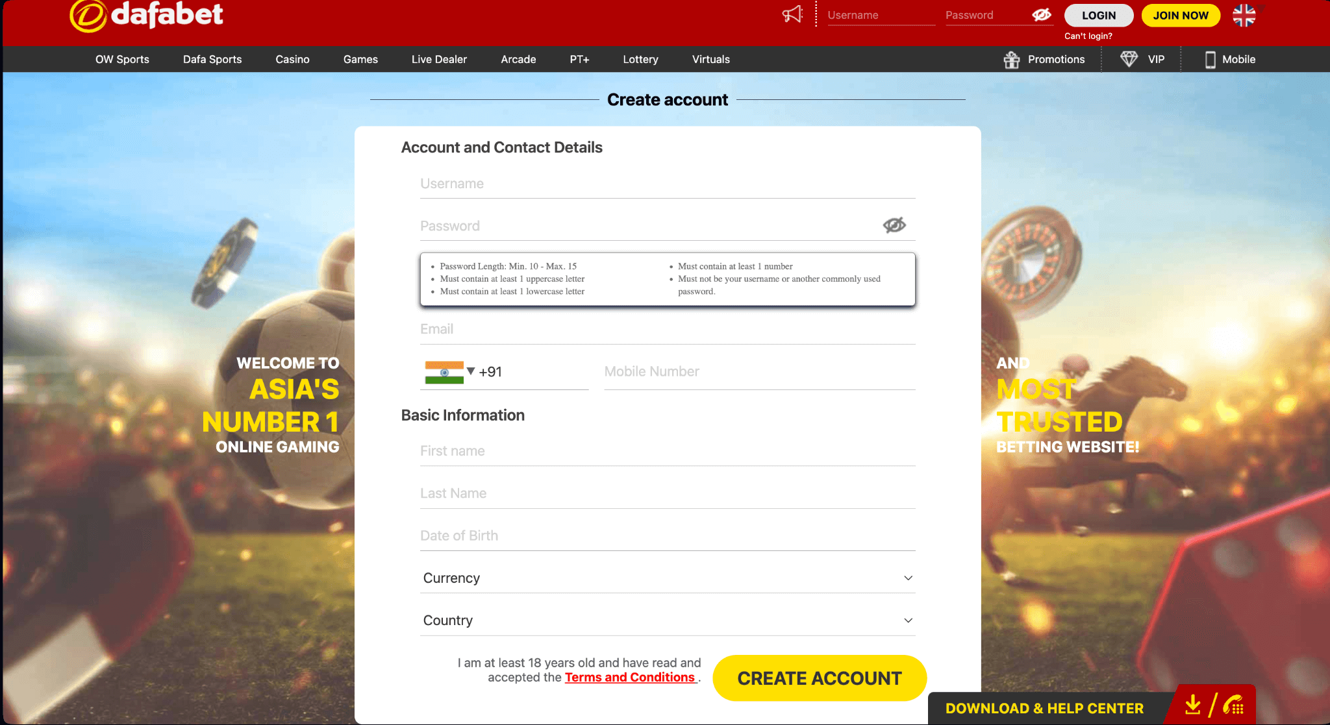This screenshot has height=725, width=1330.
Task: Open the Arcade section
Action: [x=518, y=59]
